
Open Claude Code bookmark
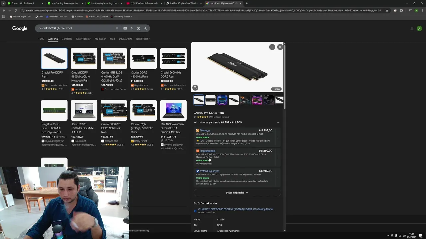point(97,16)
